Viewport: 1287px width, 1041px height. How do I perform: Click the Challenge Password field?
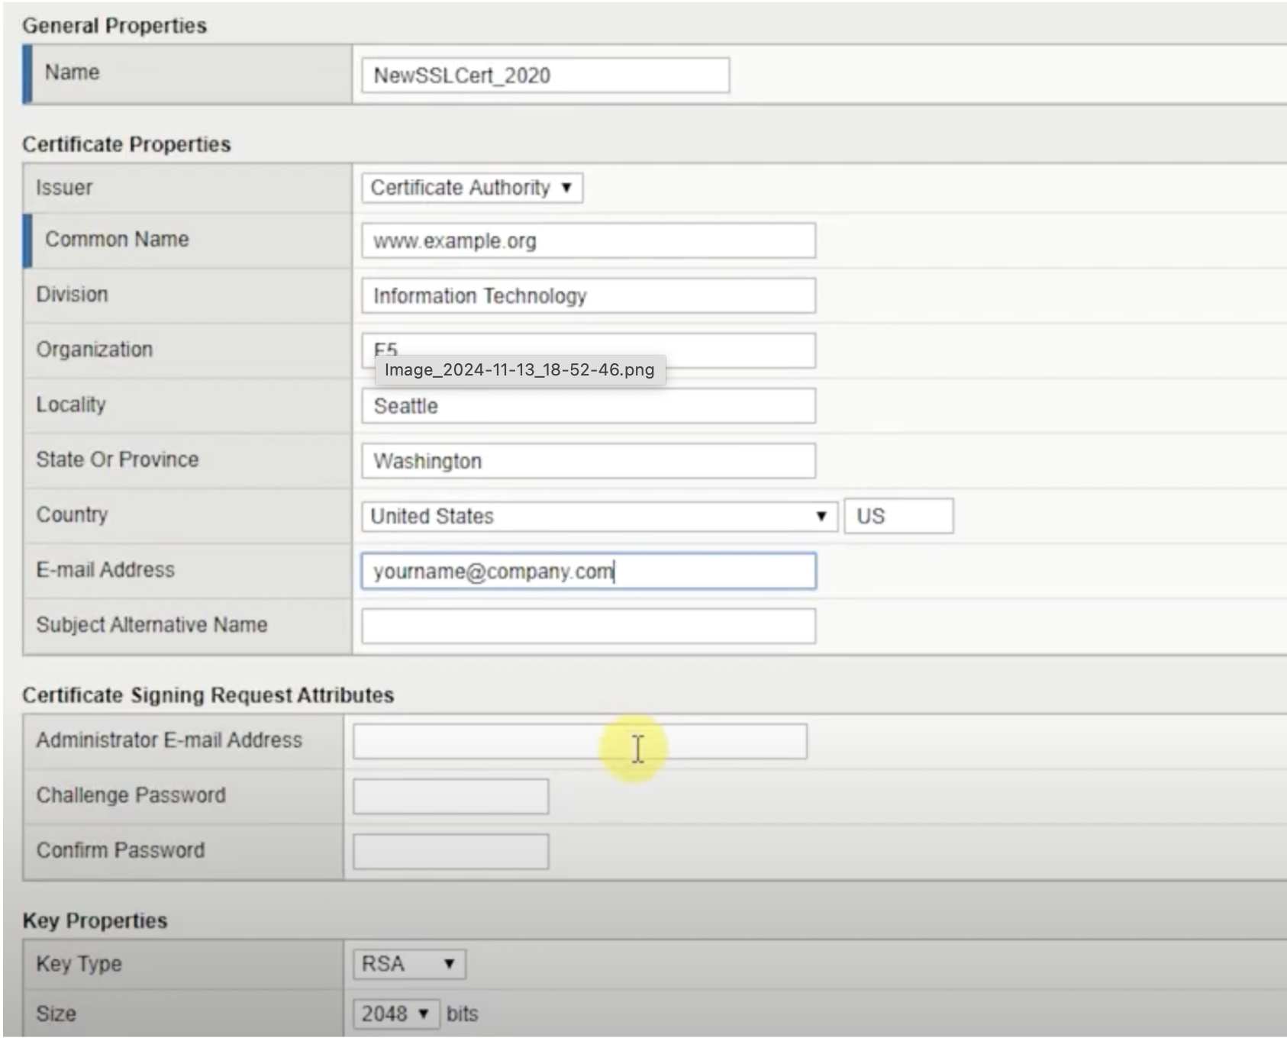450,797
